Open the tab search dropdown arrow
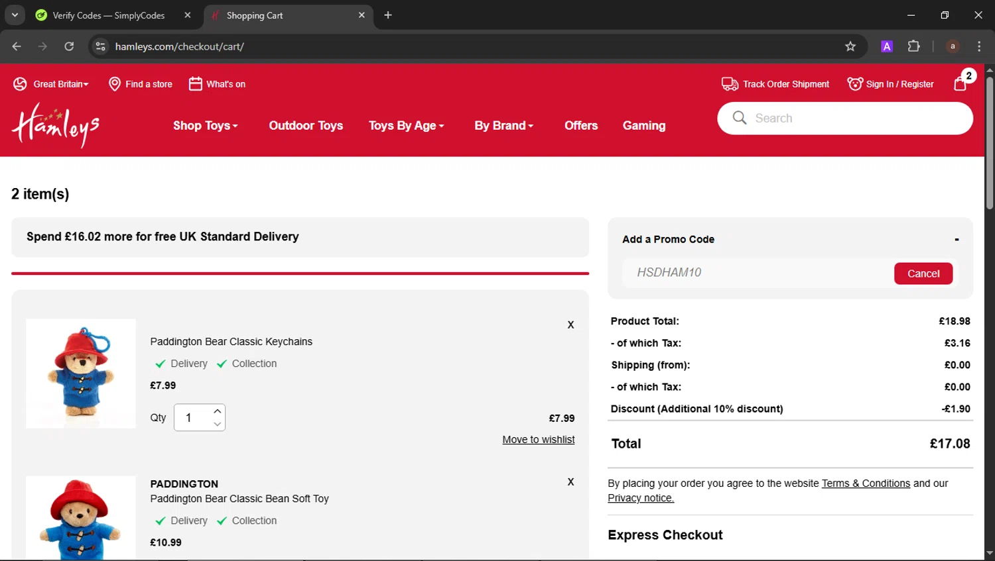Screen dimensions: 995x561 click(15, 15)
